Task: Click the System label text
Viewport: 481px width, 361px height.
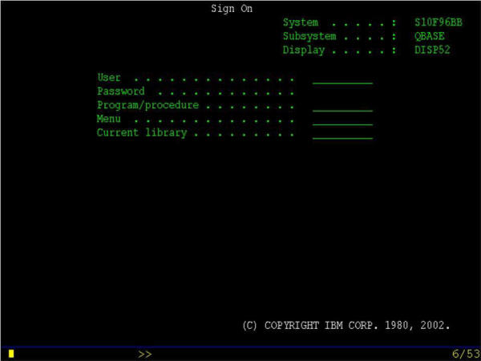Action: pos(301,23)
